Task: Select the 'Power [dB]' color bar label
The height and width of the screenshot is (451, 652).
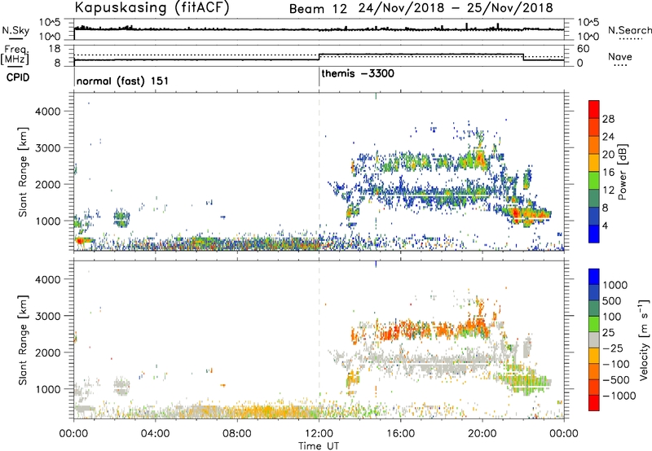Action: click(622, 172)
